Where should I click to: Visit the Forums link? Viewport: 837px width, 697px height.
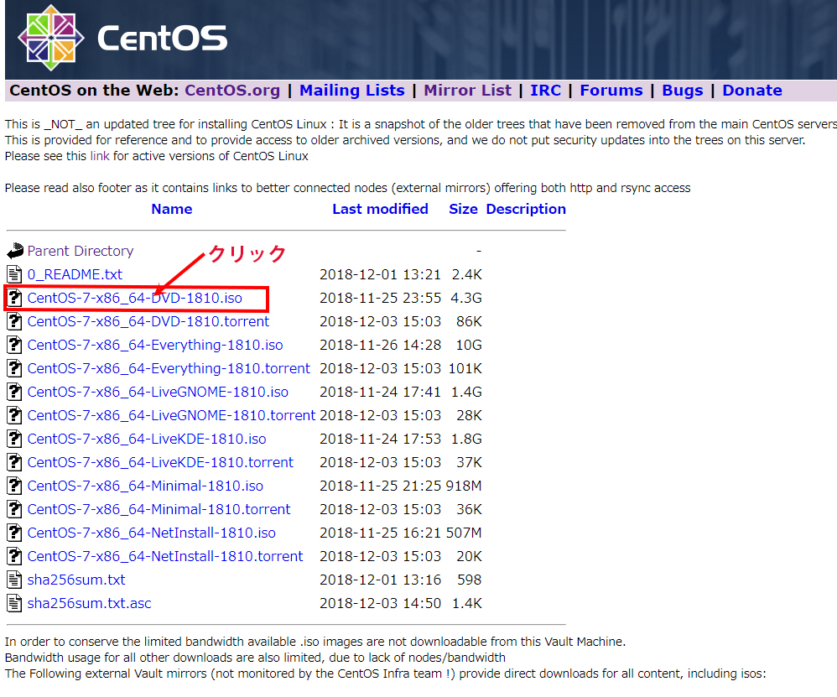click(611, 91)
